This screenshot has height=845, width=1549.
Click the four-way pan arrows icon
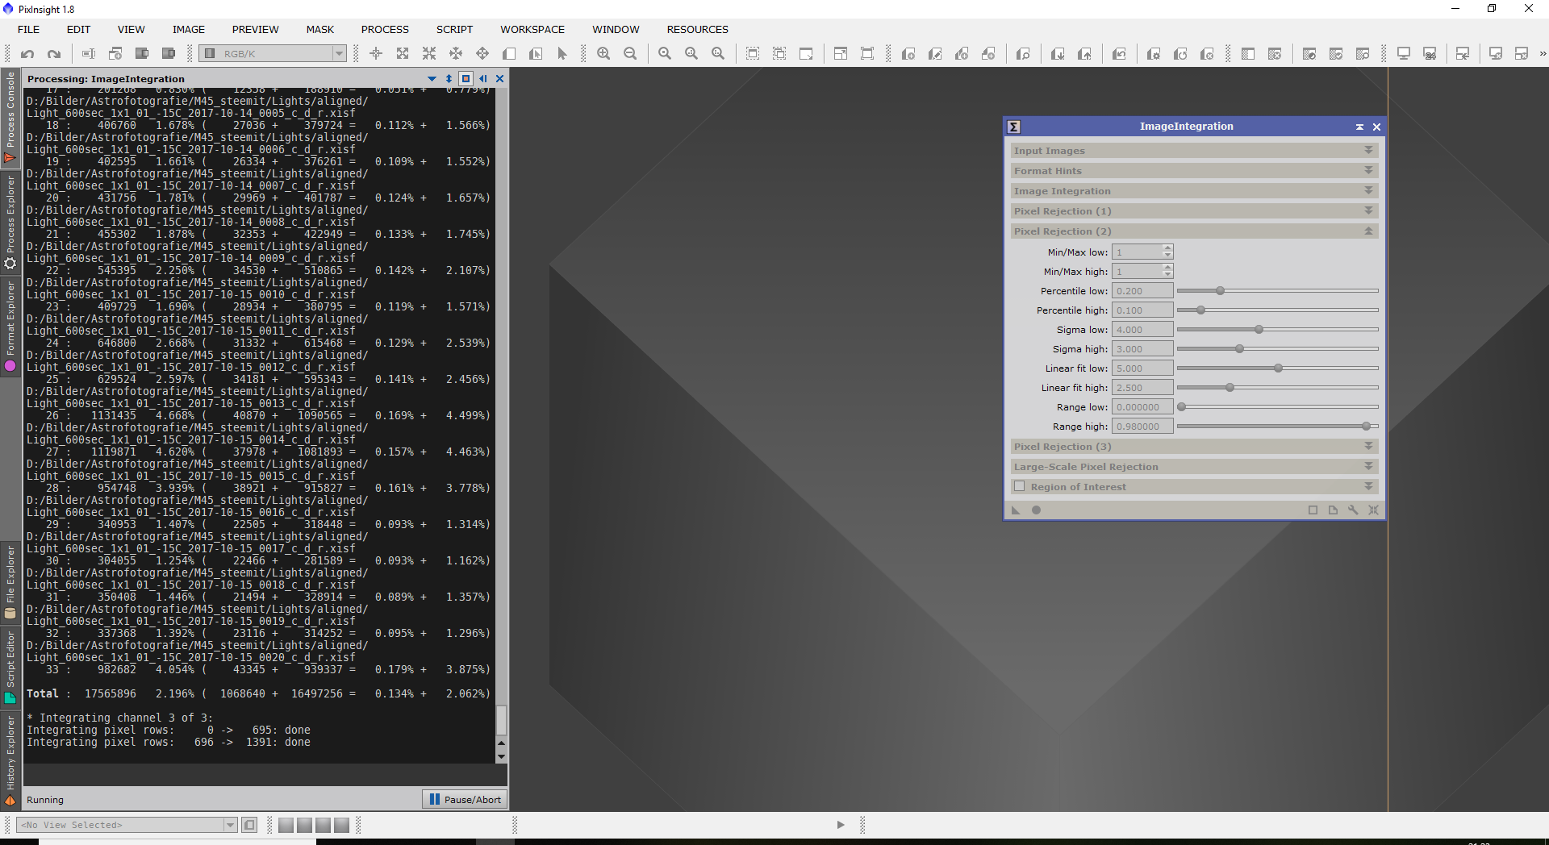[x=482, y=53]
